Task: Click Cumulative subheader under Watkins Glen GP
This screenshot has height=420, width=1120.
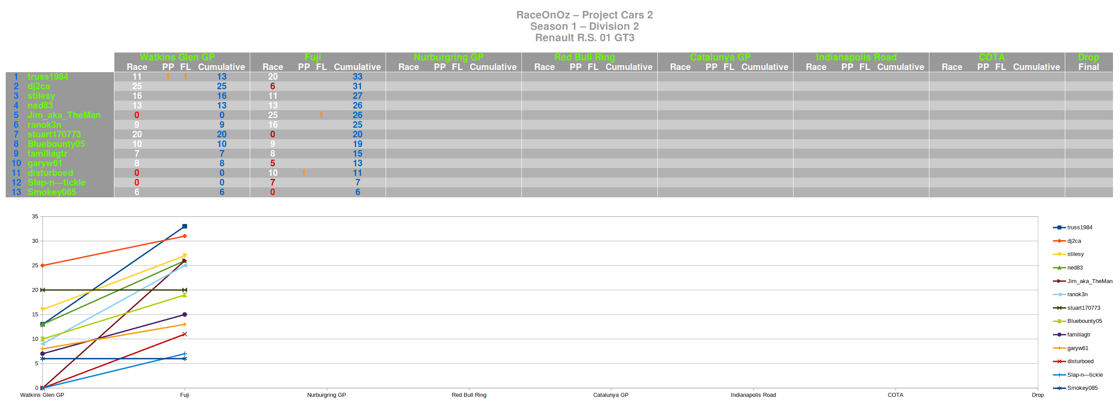Action: pyautogui.click(x=222, y=67)
